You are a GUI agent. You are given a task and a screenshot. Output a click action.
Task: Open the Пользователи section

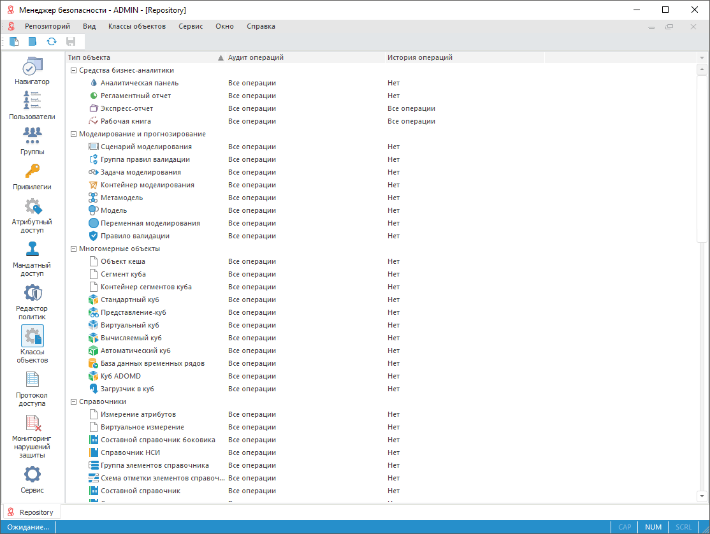tap(33, 106)
